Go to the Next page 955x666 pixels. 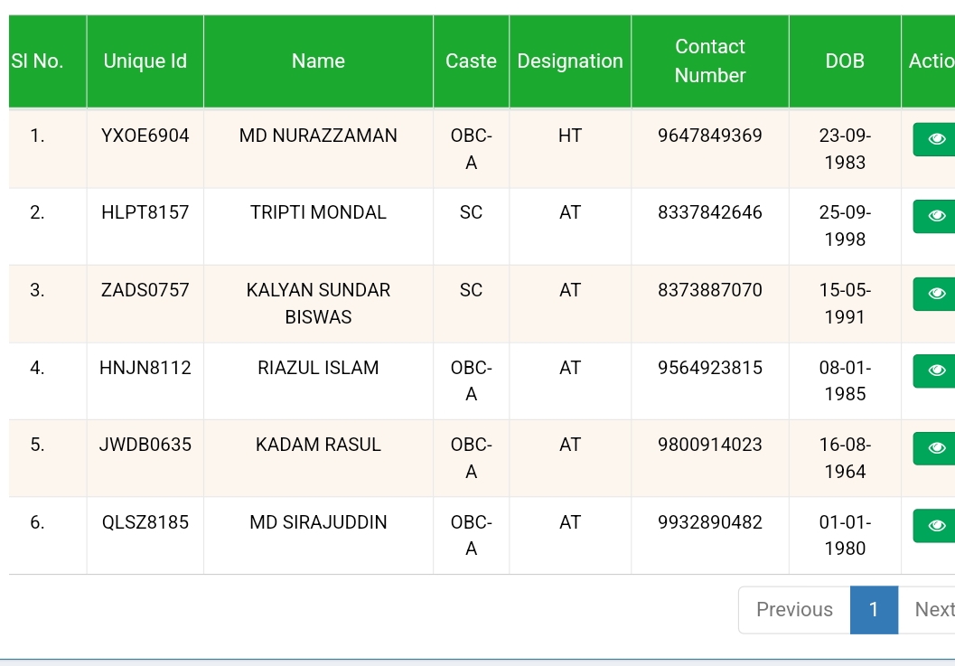(x=932, y=610)
